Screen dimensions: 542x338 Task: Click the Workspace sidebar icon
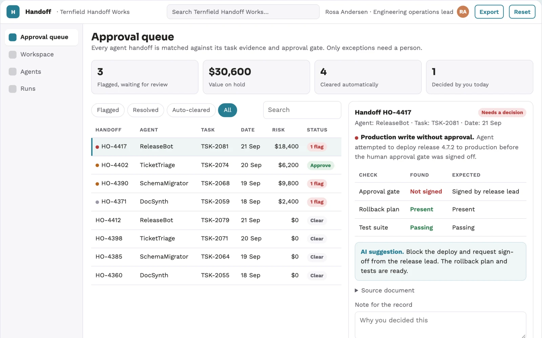tap(13, 54)
